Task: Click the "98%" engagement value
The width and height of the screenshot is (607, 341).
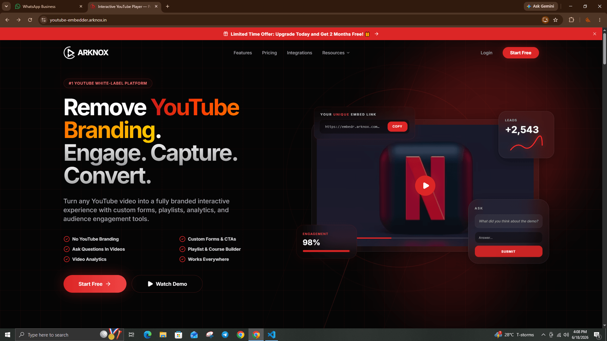Action: tap(311, 242)
